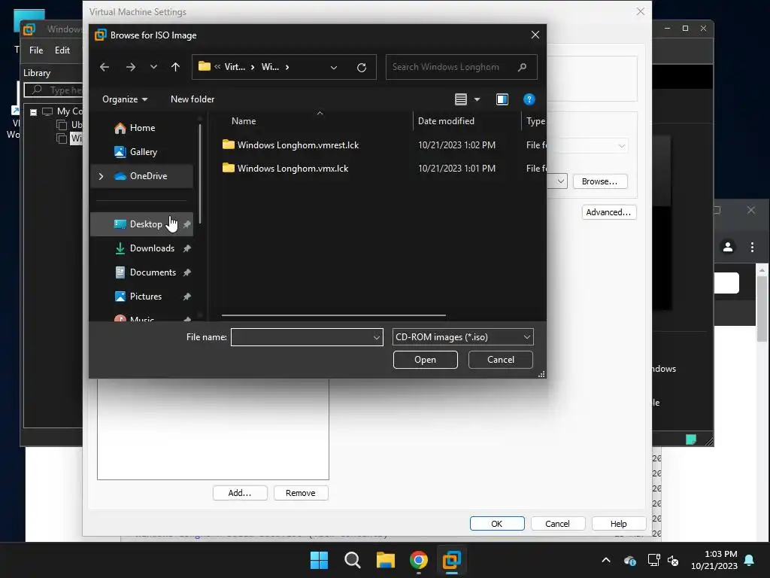Confirm Virtual Machine Settings with OK
This screenshot has width=770, height=578.
point(497,524)
